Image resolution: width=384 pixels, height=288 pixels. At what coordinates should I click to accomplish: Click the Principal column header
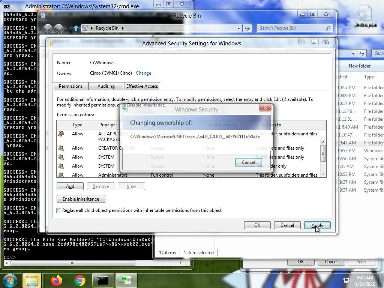click(x=108, y=125)
